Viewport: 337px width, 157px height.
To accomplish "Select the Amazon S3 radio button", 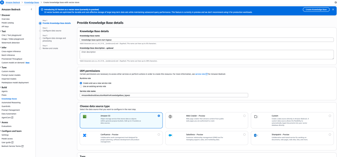I will tap(159, 116).
